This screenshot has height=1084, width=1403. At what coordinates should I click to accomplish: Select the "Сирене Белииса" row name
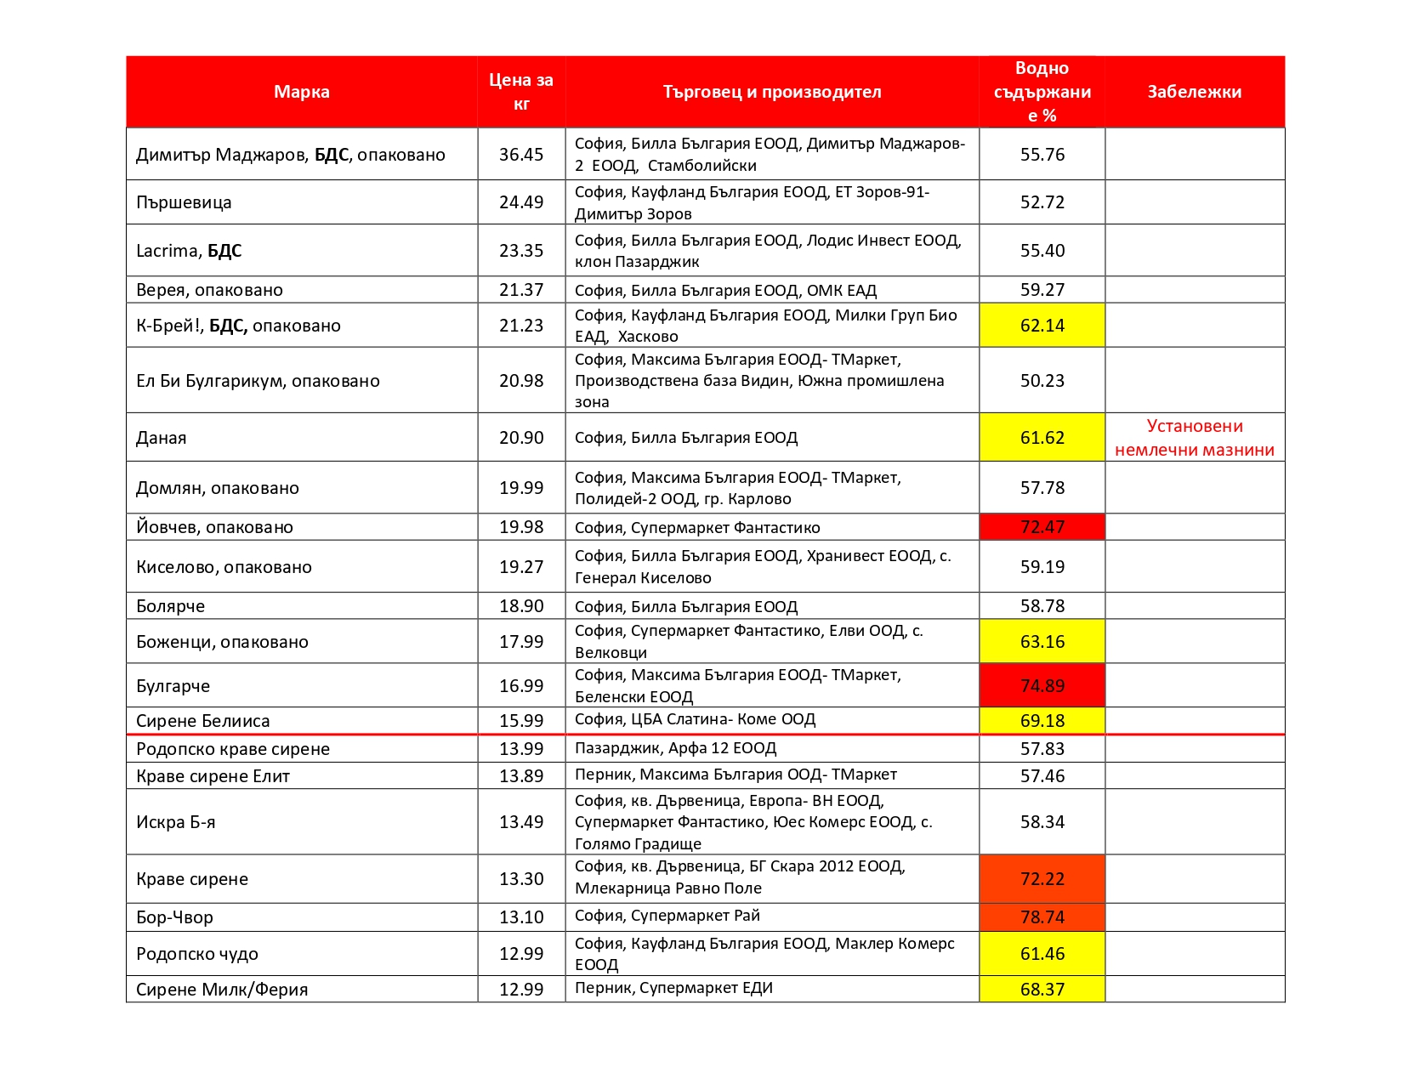(x=202, y=721)
